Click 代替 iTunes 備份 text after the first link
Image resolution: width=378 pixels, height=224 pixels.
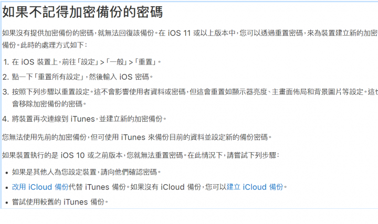pyautogui.click(x=98, y=187)
